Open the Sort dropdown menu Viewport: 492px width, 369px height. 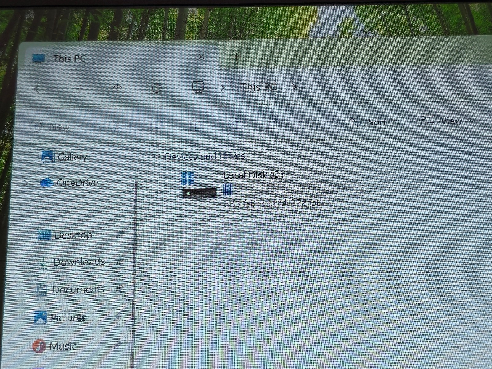click(x=373, y=122)
